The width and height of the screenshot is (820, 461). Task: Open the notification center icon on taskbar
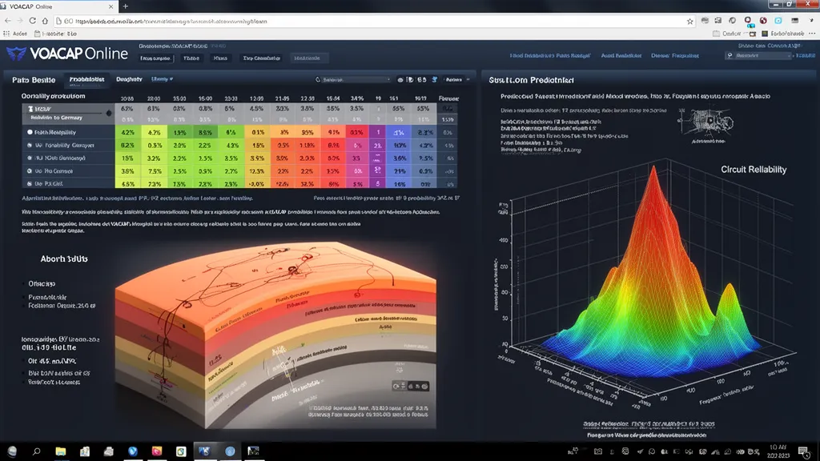pos(804,451)
